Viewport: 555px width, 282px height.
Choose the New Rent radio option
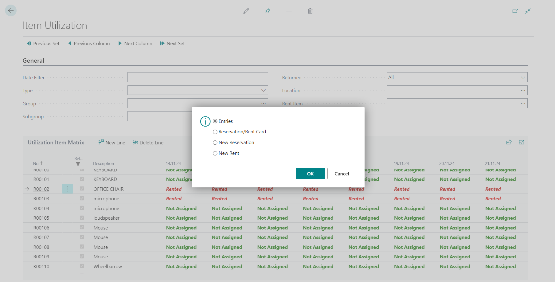click(x=215, y=153)
